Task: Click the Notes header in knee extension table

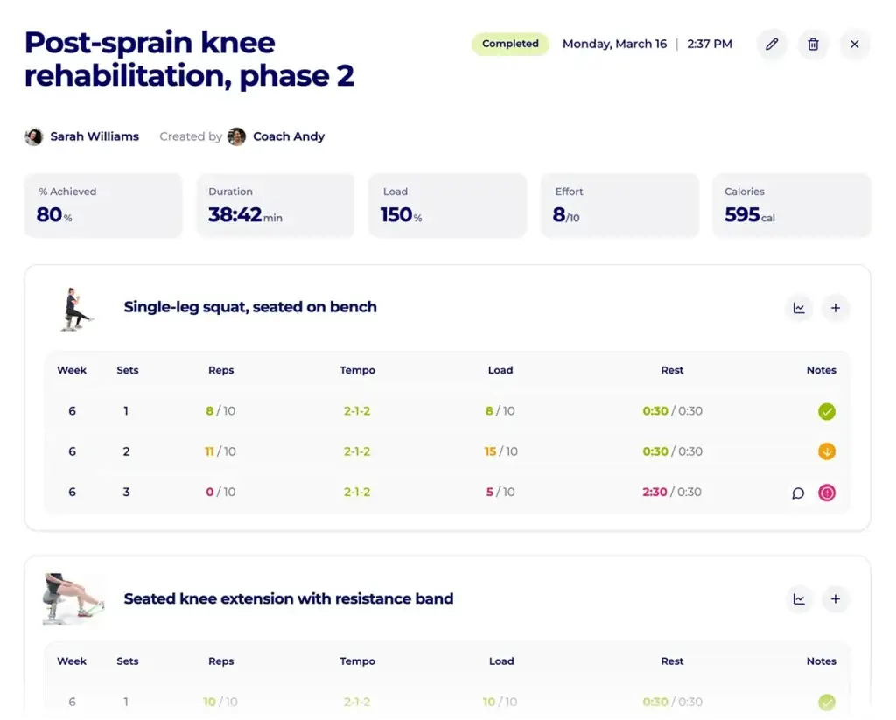Action: [x=821, y=661]
